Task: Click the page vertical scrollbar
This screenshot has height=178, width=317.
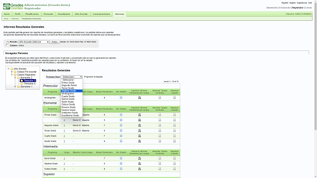Action: [x=316, y=67]
